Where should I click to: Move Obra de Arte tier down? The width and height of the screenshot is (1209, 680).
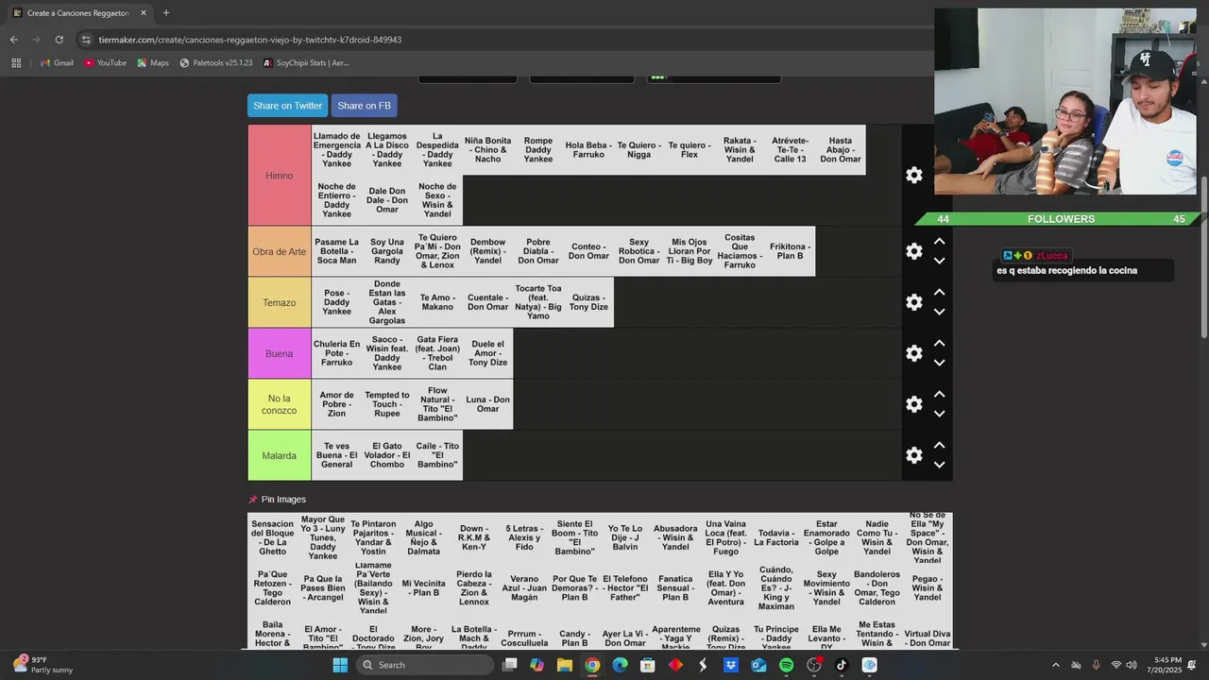939,261
